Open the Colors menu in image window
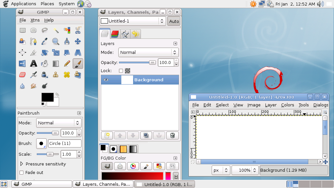Viewport: 334px width, 188px height. (x=287, y=105)
